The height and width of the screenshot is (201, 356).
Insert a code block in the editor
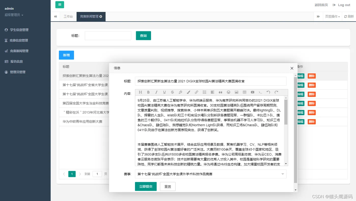(260, 92)
